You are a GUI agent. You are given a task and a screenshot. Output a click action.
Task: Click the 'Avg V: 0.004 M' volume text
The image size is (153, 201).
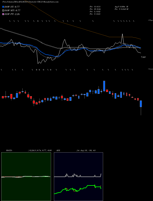pyautogui.click(x=121, y=7)
